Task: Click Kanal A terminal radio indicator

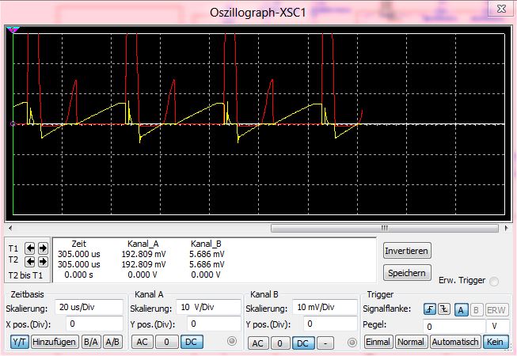Action: tap(232, 341)
